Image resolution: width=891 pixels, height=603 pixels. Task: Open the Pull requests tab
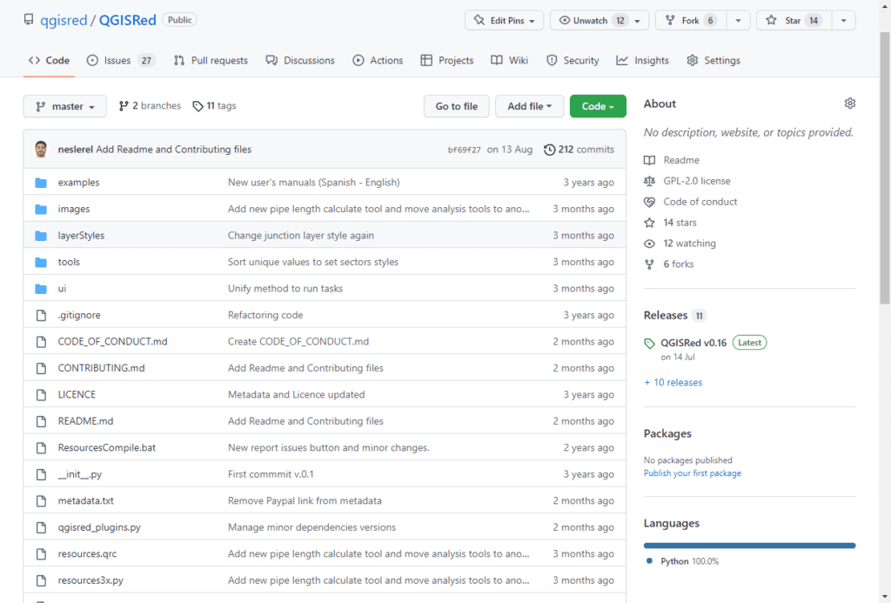point(211,61)
